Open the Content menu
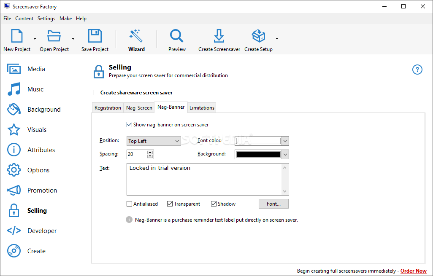This screenshot has width=433, height=276. tap(24, 19)
